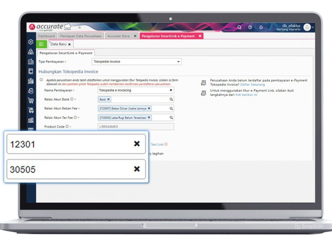
Task: Select inner Pengaturan SmartLink e-Payment form tab
Action: [x=66, y=53]
